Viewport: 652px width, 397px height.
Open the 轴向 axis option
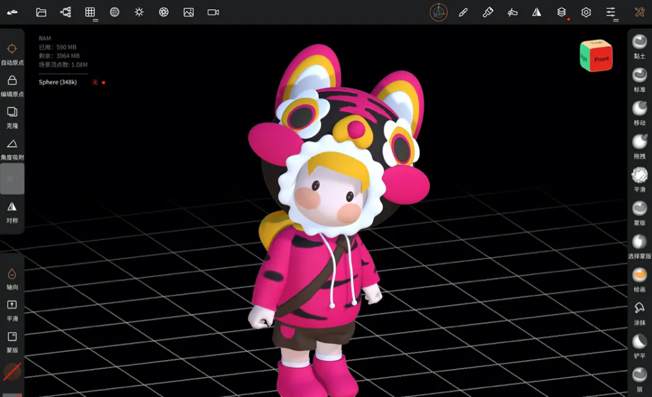[x=12, y=279]
